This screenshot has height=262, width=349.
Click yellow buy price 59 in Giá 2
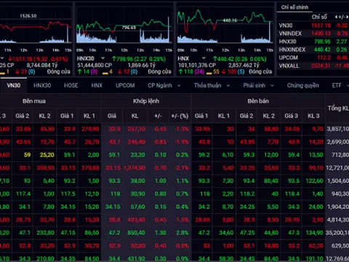27,155
